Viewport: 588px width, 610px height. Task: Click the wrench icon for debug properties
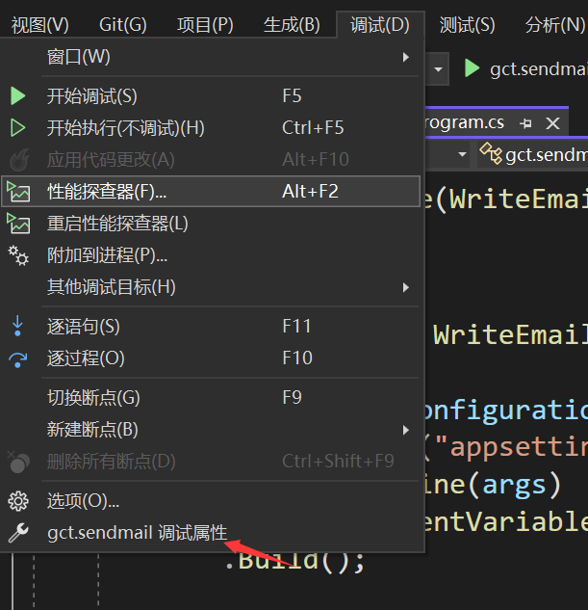click(x=18, y=533)
